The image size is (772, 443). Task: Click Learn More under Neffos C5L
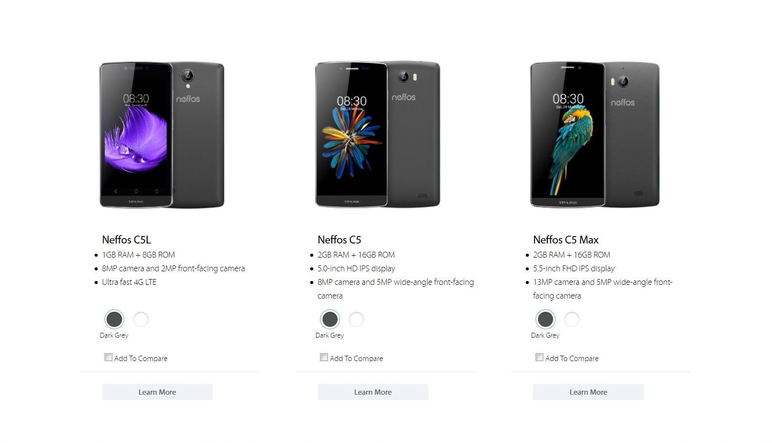157,392
